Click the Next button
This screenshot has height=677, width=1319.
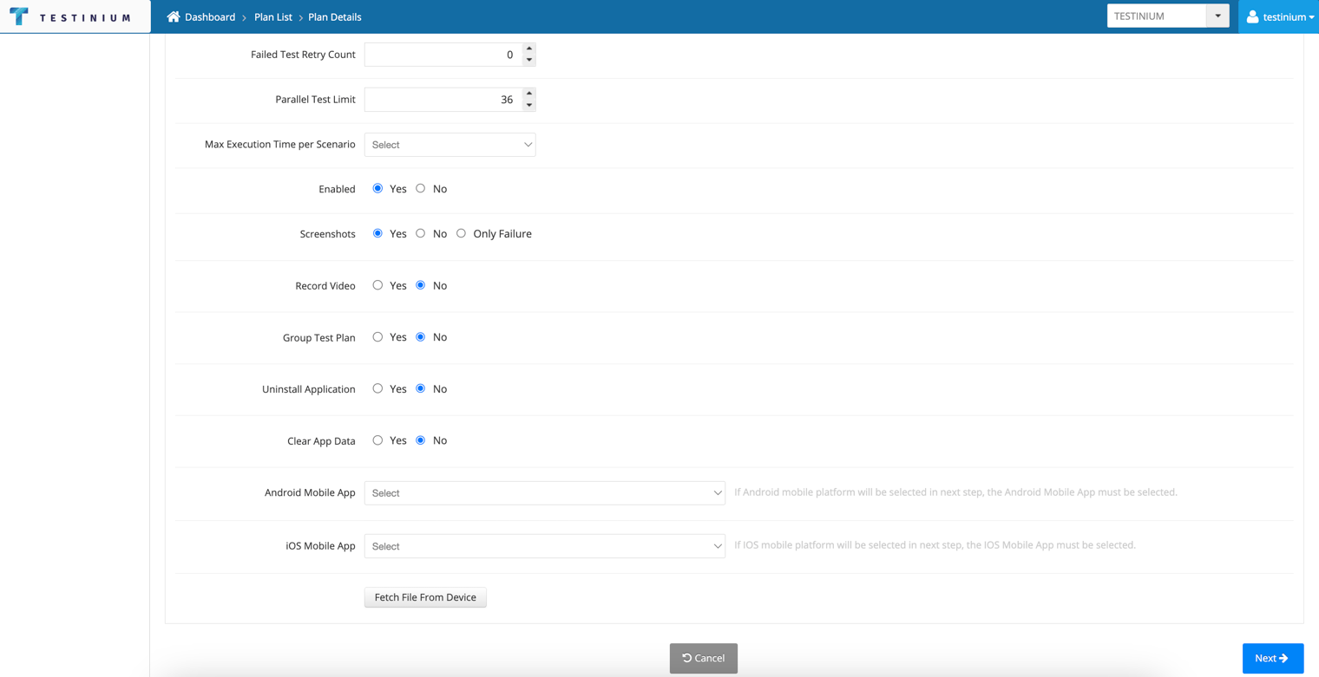click(x=1273, y=658)
